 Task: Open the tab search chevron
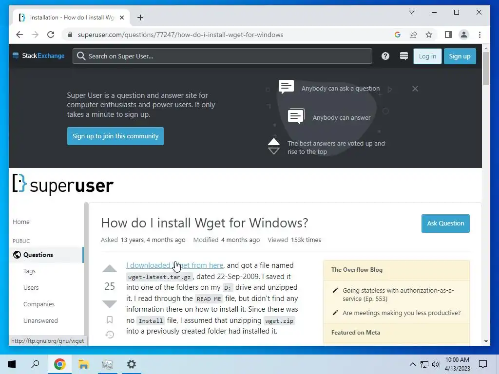tap(412, 12)
